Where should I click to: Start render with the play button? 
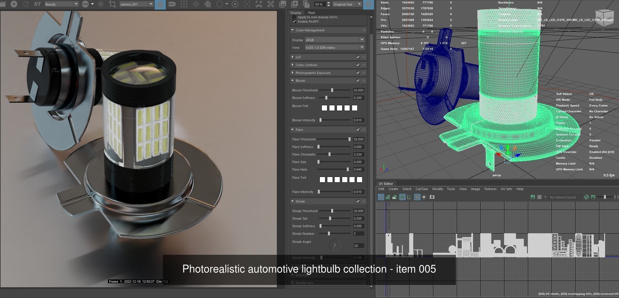(x=14, y=4)
